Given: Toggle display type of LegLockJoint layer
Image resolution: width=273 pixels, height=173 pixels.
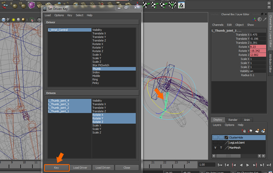Looking at the screenshot, I should tap(221, 143).
